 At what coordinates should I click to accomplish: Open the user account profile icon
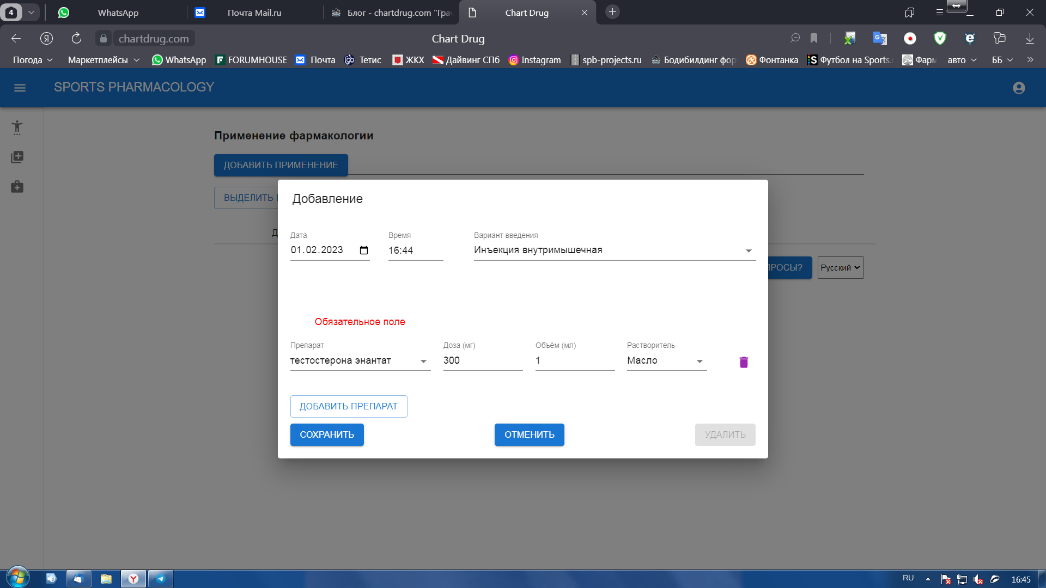tap(1019, 88)
